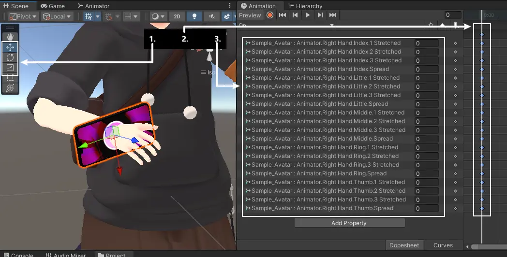This screenshot has height=257, width=507.
Task: Go to first keyframe
Action: [282, 15]
